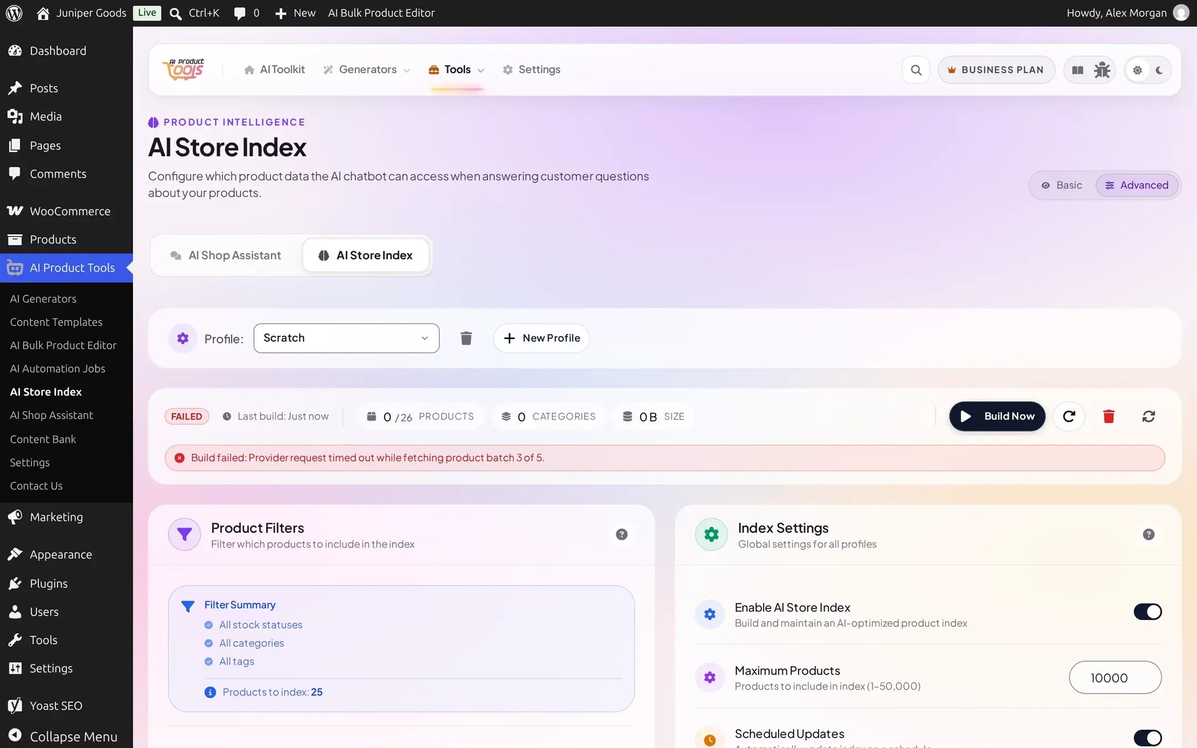The image size is (1197, 748).
Task: Open Index Settings help question icon
Action: point(1148,534)
